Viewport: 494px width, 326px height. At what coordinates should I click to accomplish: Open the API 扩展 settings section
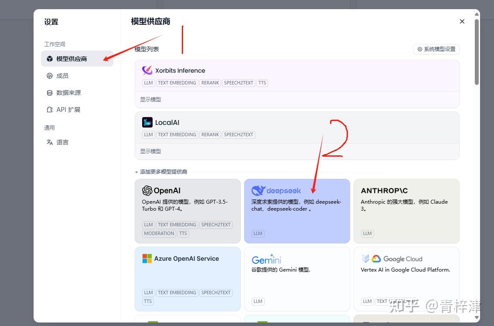[x=77, y=110]
